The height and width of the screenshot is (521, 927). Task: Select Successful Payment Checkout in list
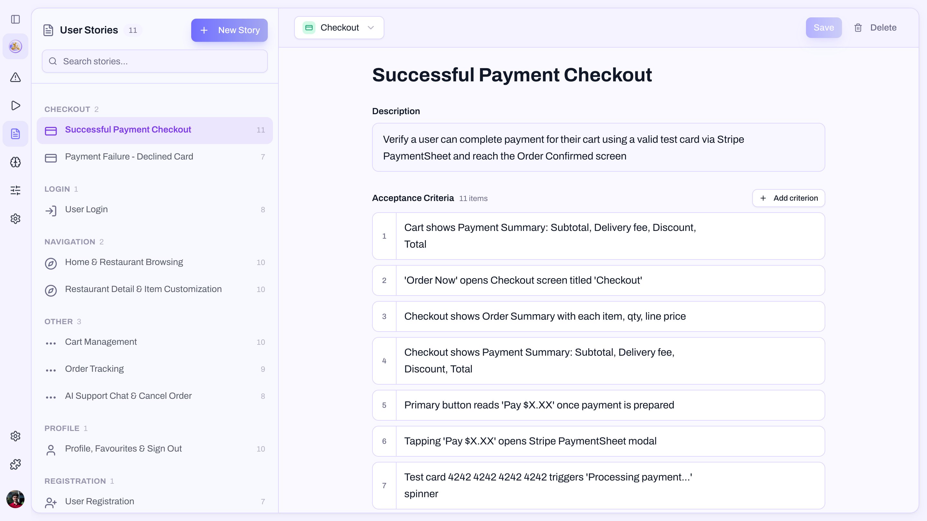(x=155, y=131)
